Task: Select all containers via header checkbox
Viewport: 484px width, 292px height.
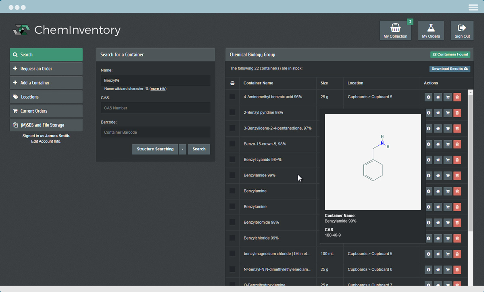Action: pos(232,83)
